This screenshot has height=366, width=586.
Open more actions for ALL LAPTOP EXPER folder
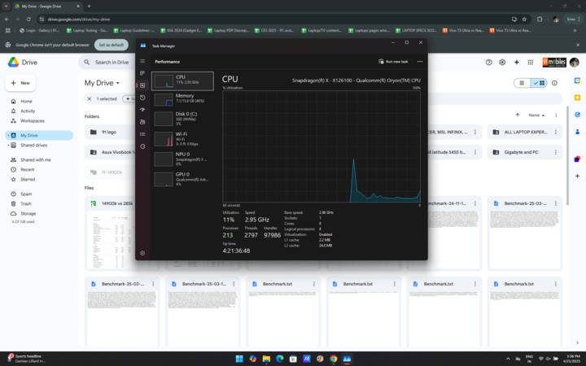(x=556, y=132)
